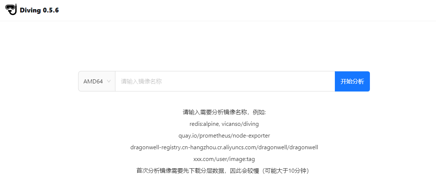
Task: Click the dragonwell/dragonwell path ending
Action: click(x=288, y=147)
